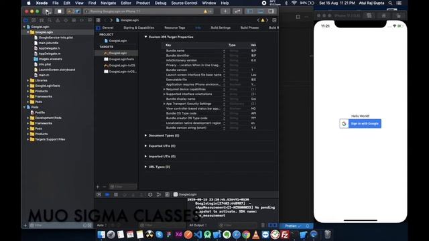This screenshot has height=241, width=429.
Task: Open related items grid in jump bar
Action: click(x=99, y=20)
